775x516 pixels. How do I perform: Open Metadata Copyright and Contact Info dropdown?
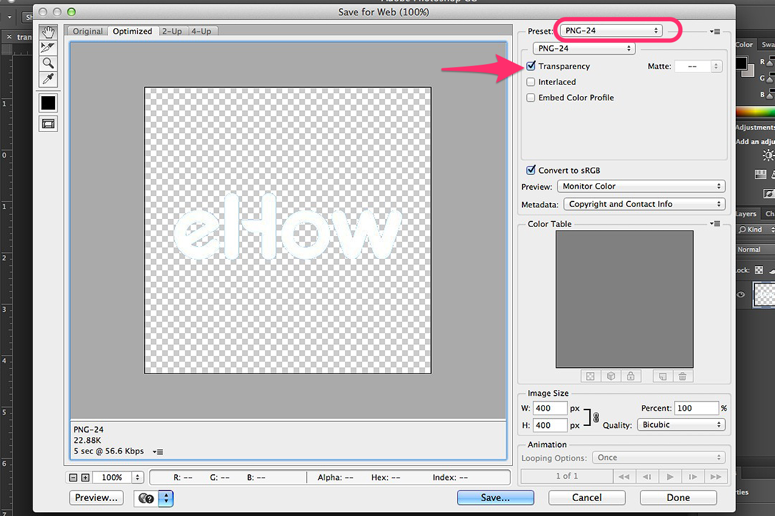point(644,204)
